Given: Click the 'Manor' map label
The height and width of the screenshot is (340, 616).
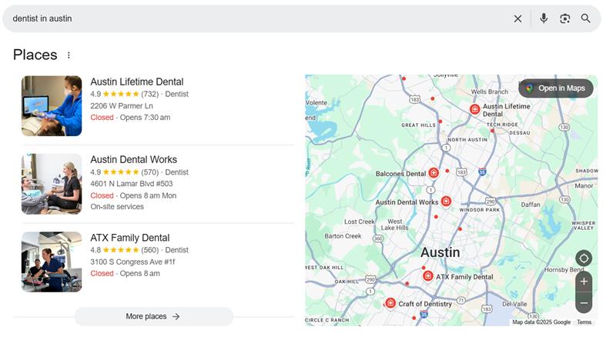Looking at the screenshot, I should pos(584,185).
